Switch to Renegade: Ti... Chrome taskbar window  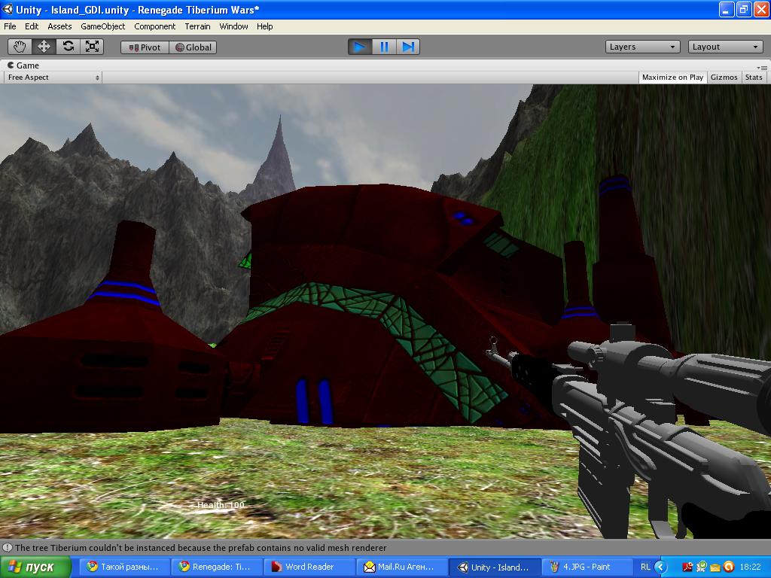coord(218,567)
